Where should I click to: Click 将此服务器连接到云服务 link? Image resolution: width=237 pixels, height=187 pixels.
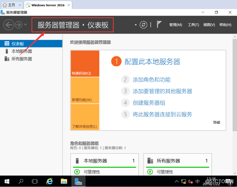162,115
